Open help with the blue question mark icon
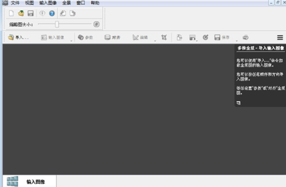286x187 pixels. [x=52, y=13]
